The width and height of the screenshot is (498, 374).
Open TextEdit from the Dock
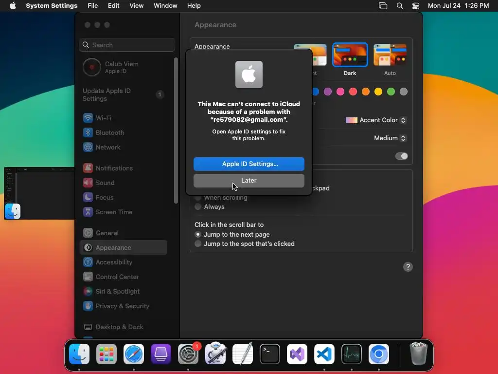click(243, 354)
